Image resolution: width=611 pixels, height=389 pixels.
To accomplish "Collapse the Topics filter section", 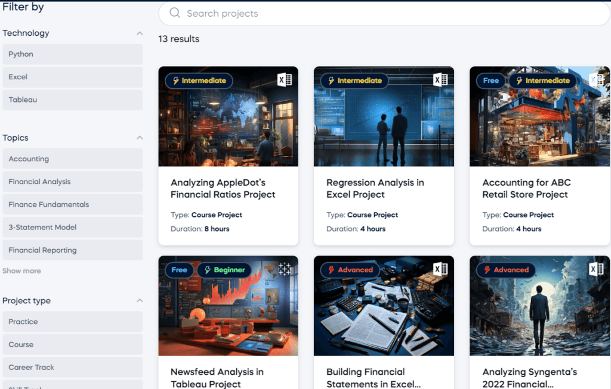I will tap(140, 138).
